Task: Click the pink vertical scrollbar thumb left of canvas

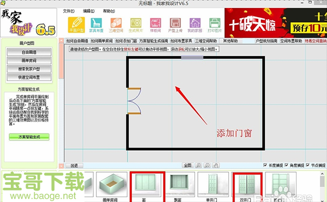Action: (x=61, y=61)
